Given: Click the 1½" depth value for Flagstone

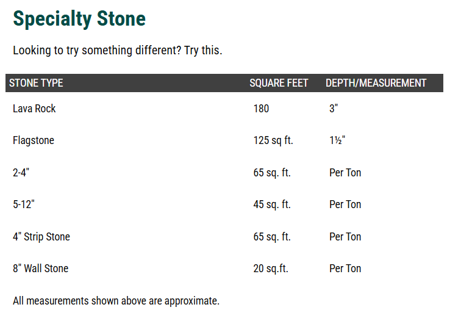Looking at the screenshot, I should pyautogui.click(x=337, y=140).
